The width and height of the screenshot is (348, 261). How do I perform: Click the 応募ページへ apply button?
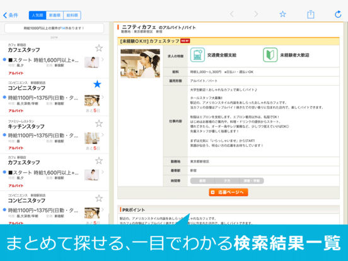228,192
